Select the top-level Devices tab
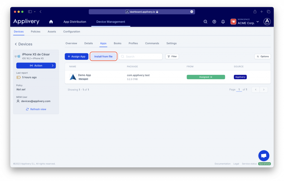This screenshot has width=284, height=181. click(x=19, y=32)
